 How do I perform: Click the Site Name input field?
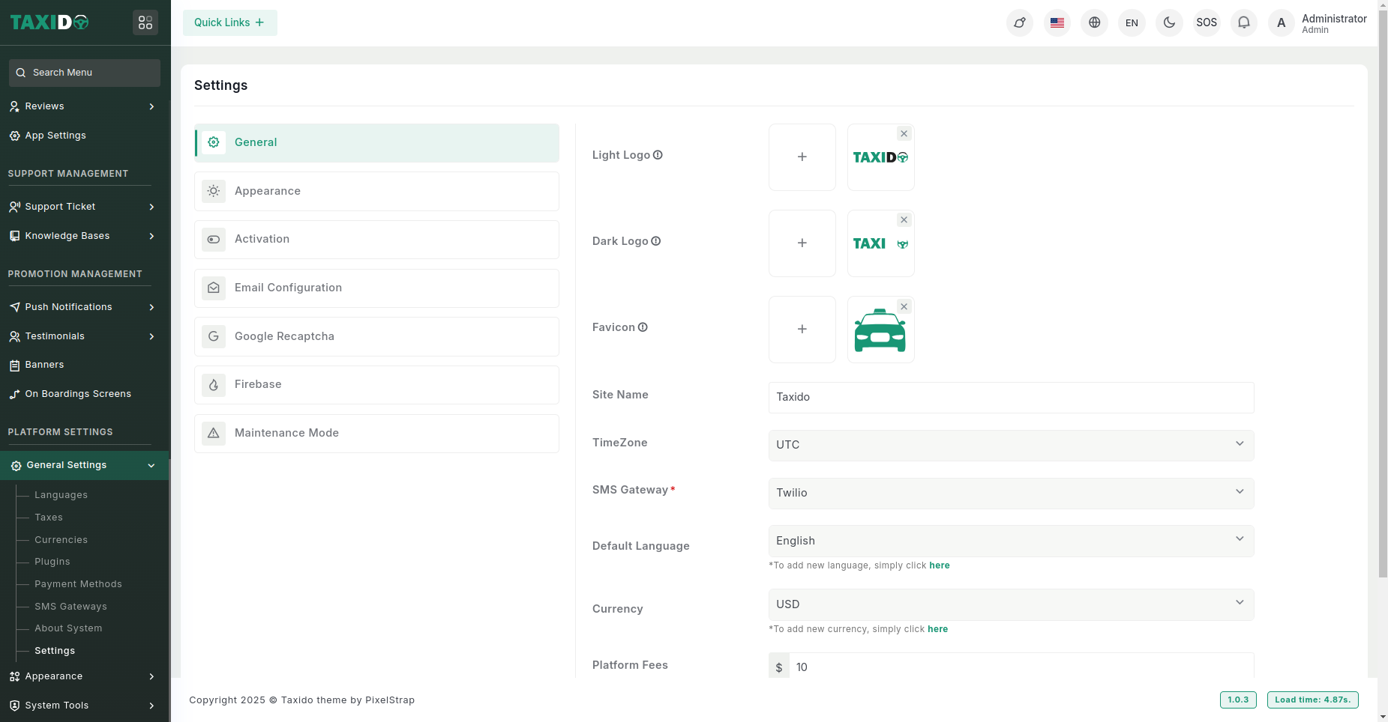[x=1010, y=397]
